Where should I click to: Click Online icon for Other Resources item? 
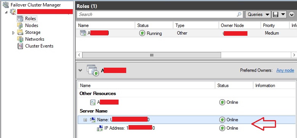pos(222,102)
